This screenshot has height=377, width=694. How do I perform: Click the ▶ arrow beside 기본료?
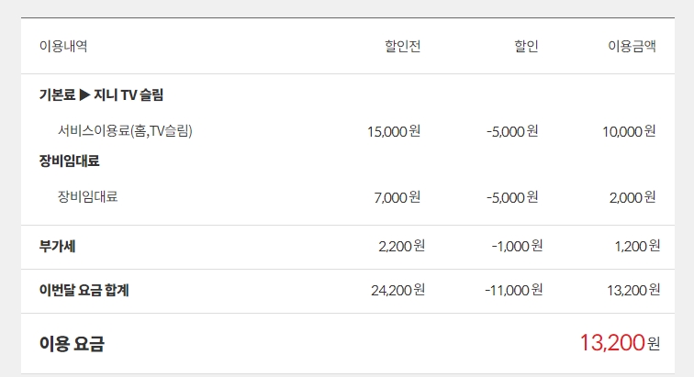(84, 94)
